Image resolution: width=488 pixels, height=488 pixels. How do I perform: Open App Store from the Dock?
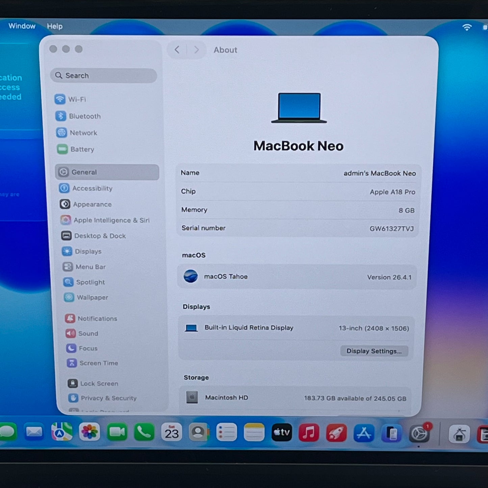point(364,433)
